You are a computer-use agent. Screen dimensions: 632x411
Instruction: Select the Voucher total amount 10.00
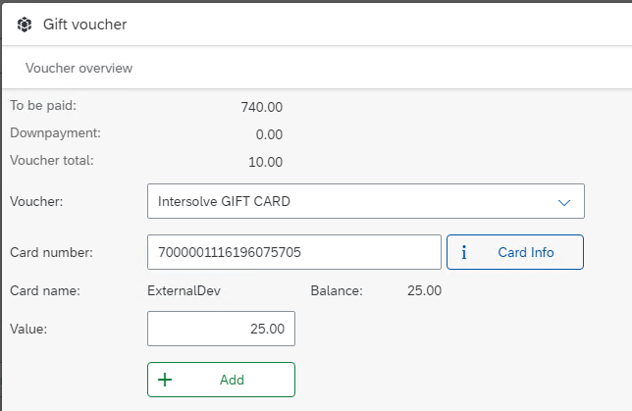click(265, 162)
